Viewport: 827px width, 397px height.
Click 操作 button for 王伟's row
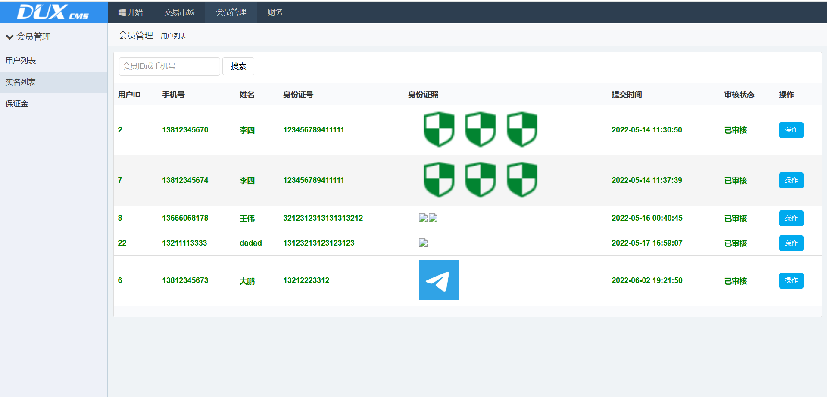click(x=791, y=218)
